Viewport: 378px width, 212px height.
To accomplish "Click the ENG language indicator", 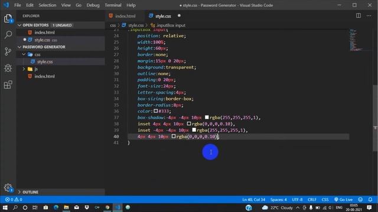I will click(339, 207).
